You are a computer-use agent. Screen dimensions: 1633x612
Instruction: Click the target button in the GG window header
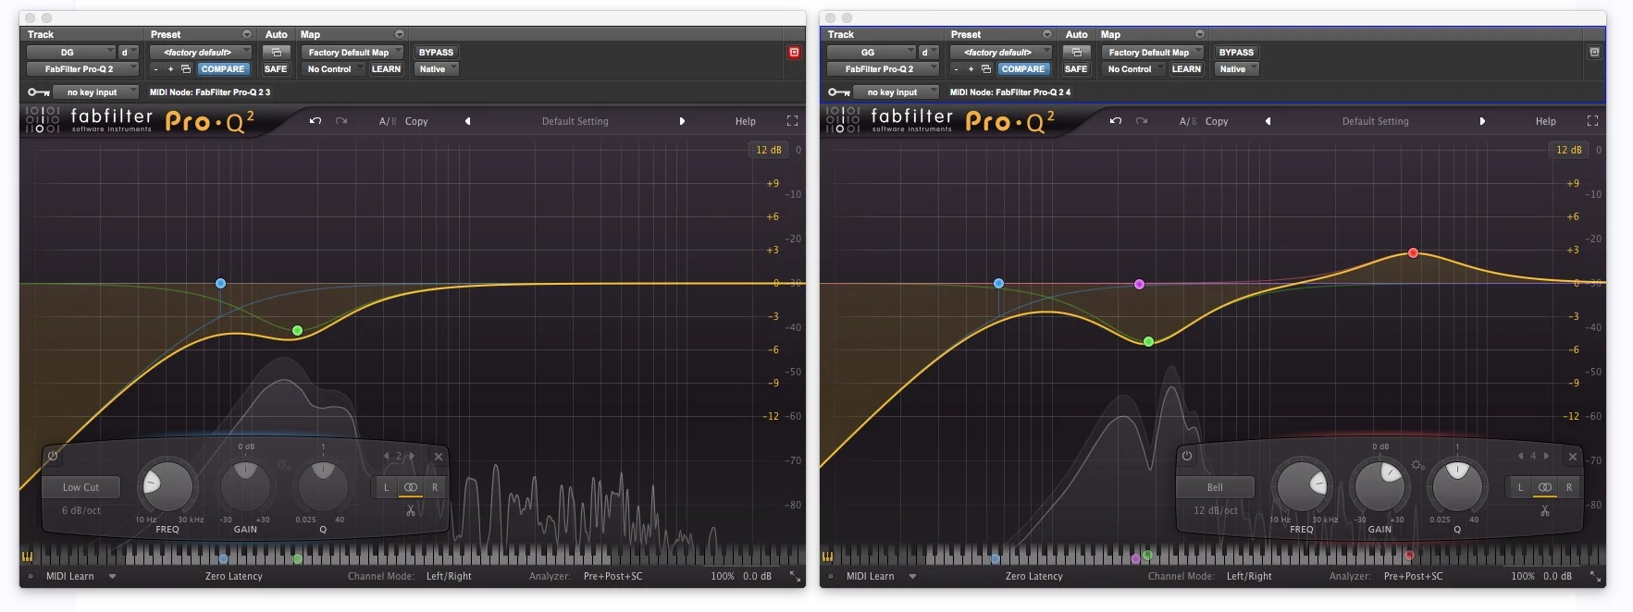click(x=1594, y=53)
